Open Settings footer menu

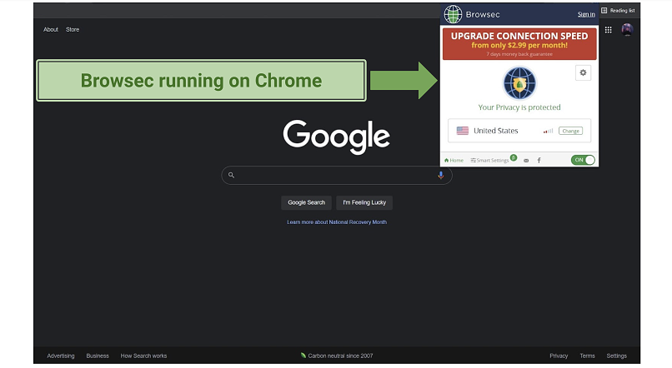616,356
